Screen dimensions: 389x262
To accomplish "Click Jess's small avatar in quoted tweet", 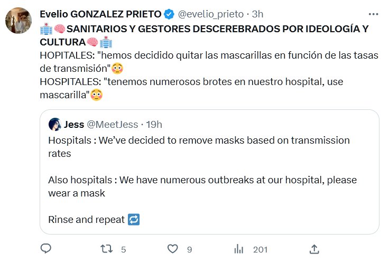I will tap(55, 125).
